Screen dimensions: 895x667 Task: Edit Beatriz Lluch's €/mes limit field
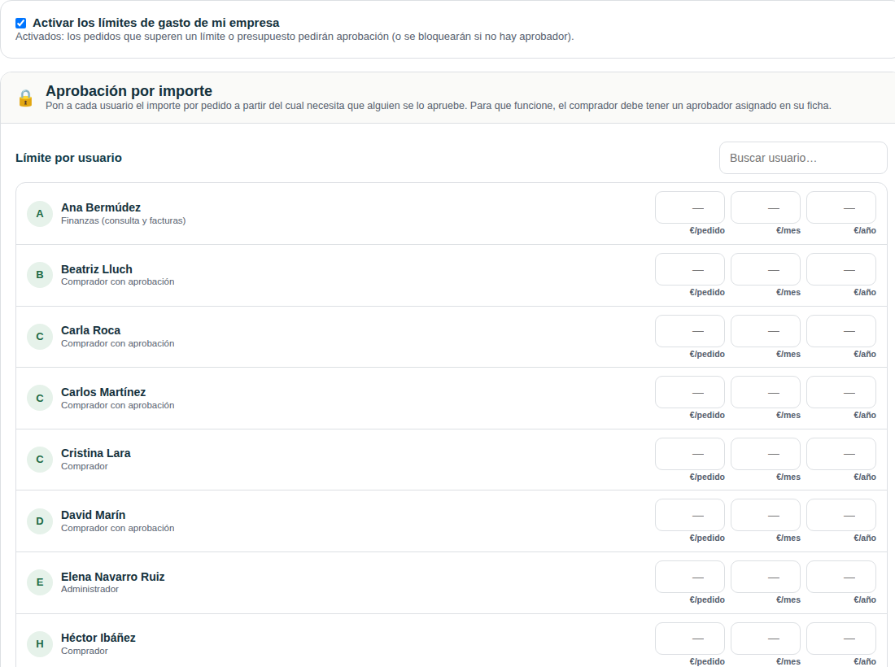click(x=766, y=269)
